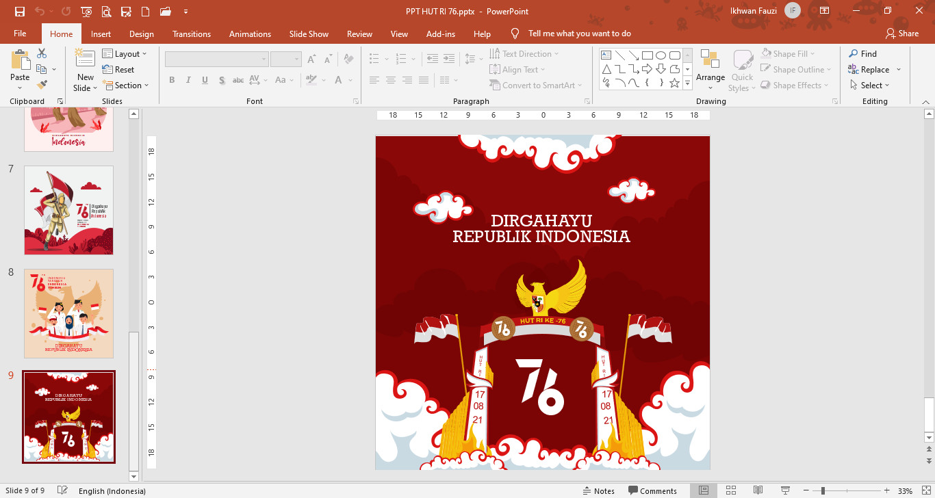Open the Section dropdown in Slides group
The image size is (935, 498).
pyautogui.click(x=127, y=85)
